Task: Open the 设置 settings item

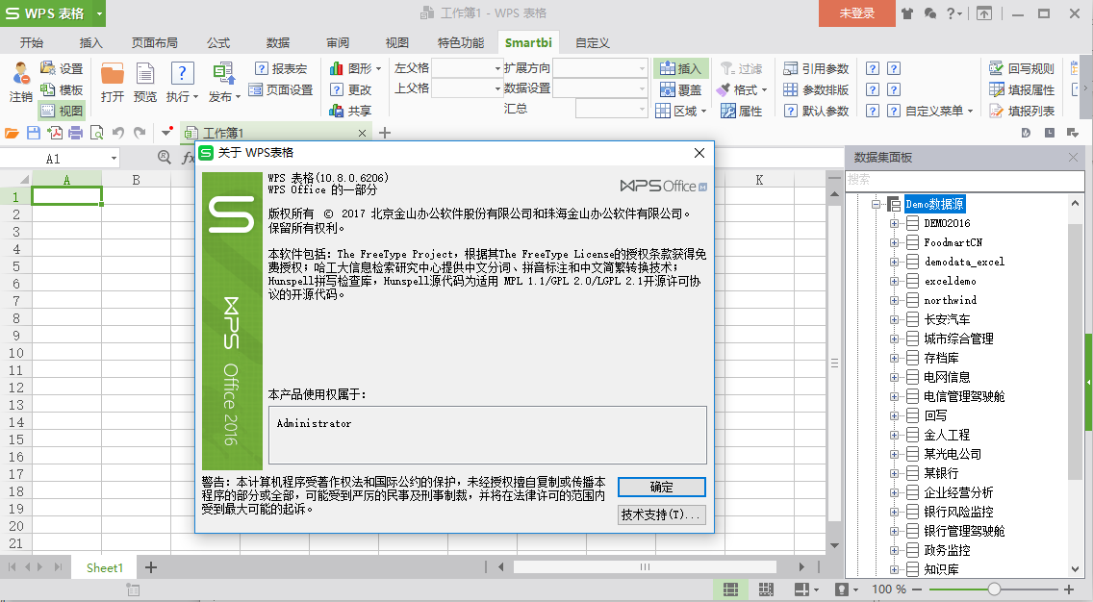Action: coord(62,68)
